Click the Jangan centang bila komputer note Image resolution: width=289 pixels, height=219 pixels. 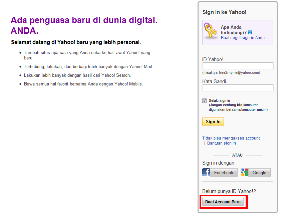click(238, 107)
